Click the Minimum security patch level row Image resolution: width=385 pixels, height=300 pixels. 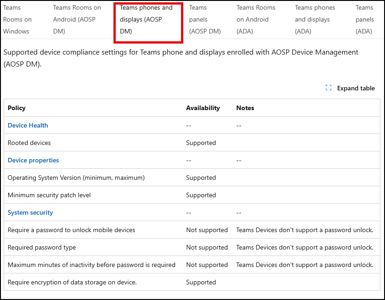pos(192,195)
